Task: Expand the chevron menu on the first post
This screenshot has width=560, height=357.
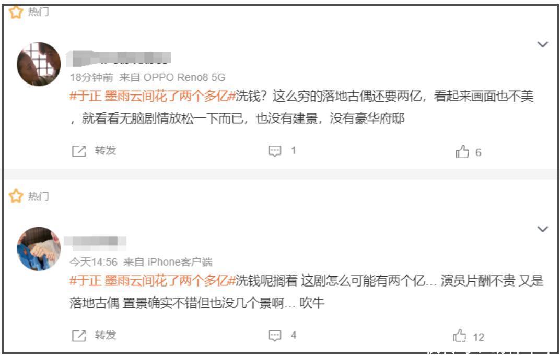Action: (x=542, y=44)
